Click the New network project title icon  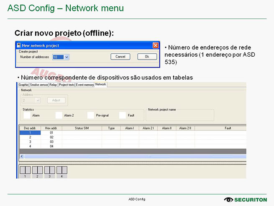click(18, 45)
